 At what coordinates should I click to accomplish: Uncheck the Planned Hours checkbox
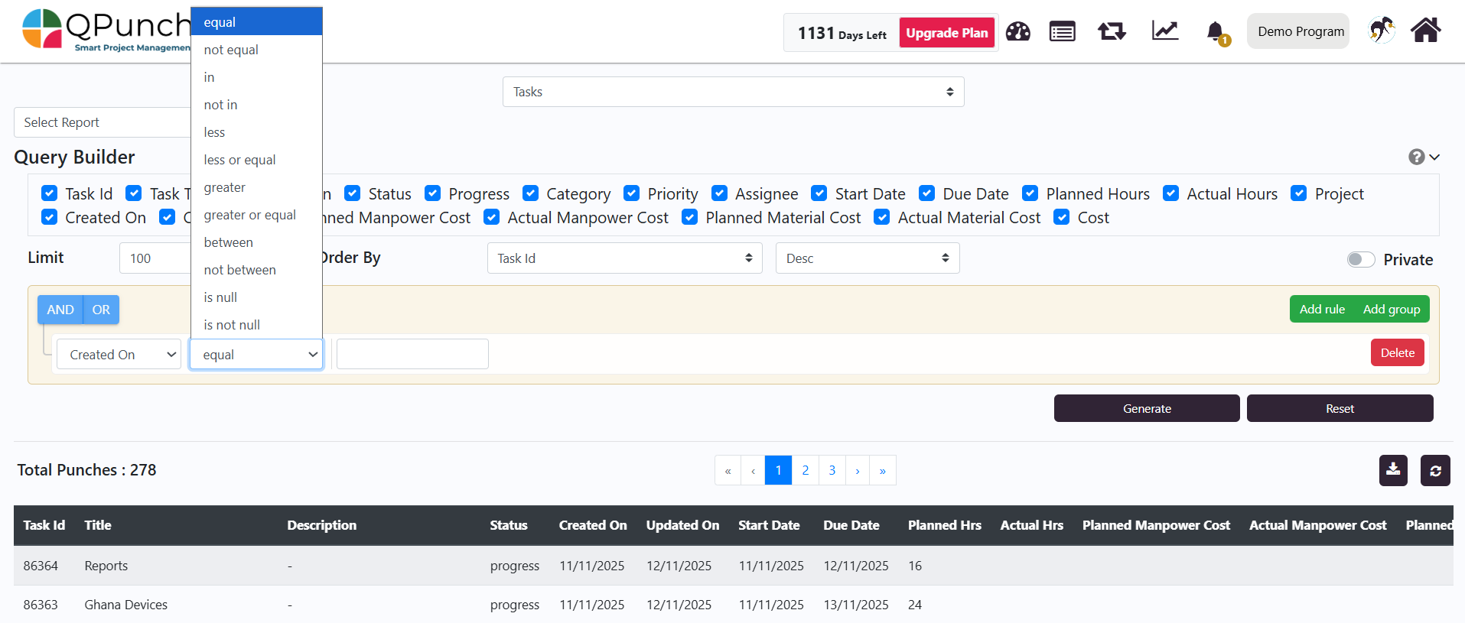click(1030, 193)
